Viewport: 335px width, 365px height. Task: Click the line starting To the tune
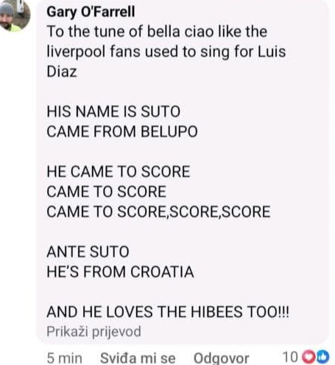(x=157, y=32)
